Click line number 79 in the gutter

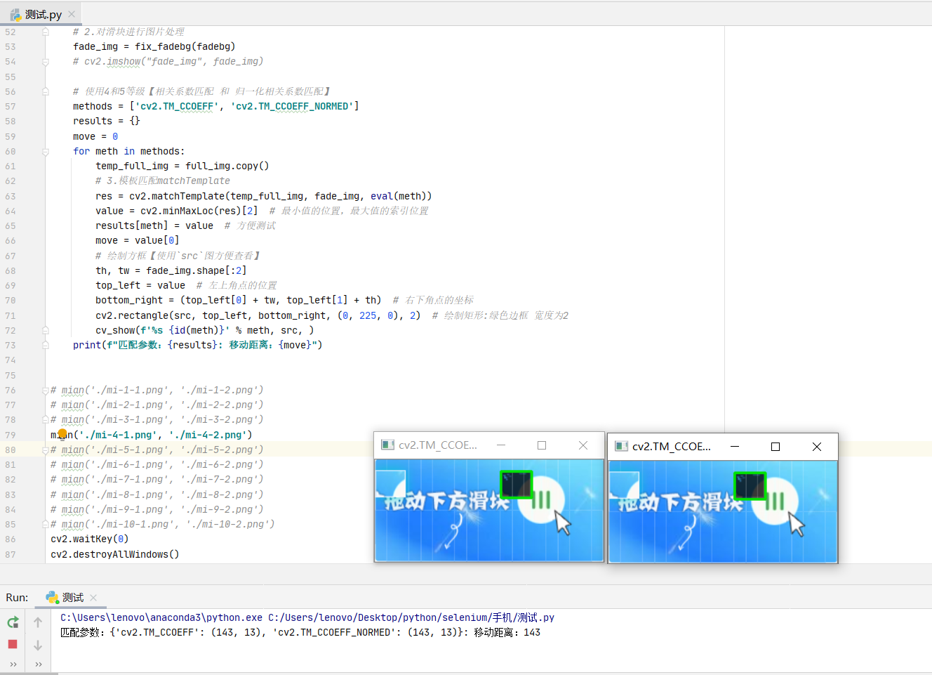tap(11, 435)
